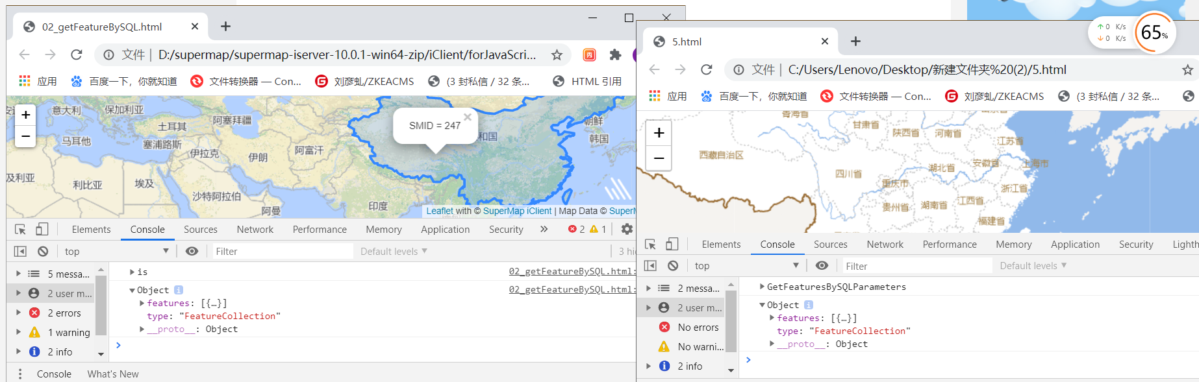This screenshot has width=1199, height=382.
Task: Open Default levels dropdown in left DevTools
Action: 394,251
